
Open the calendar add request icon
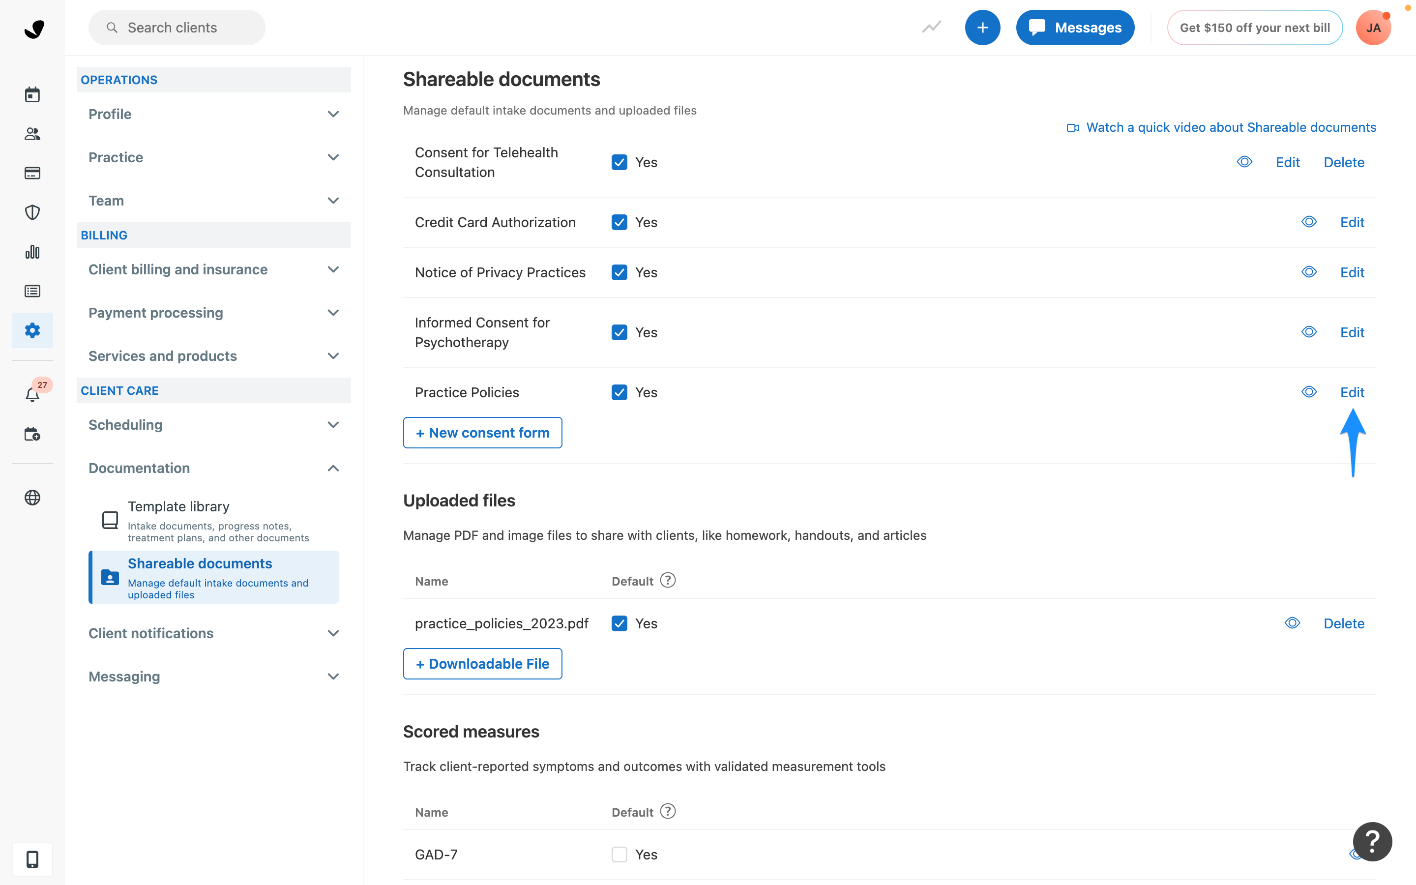click(32, 434)
